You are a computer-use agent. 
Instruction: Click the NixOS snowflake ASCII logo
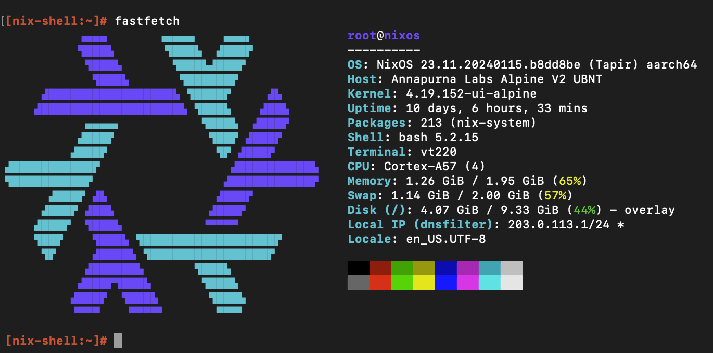pos(161,174)
